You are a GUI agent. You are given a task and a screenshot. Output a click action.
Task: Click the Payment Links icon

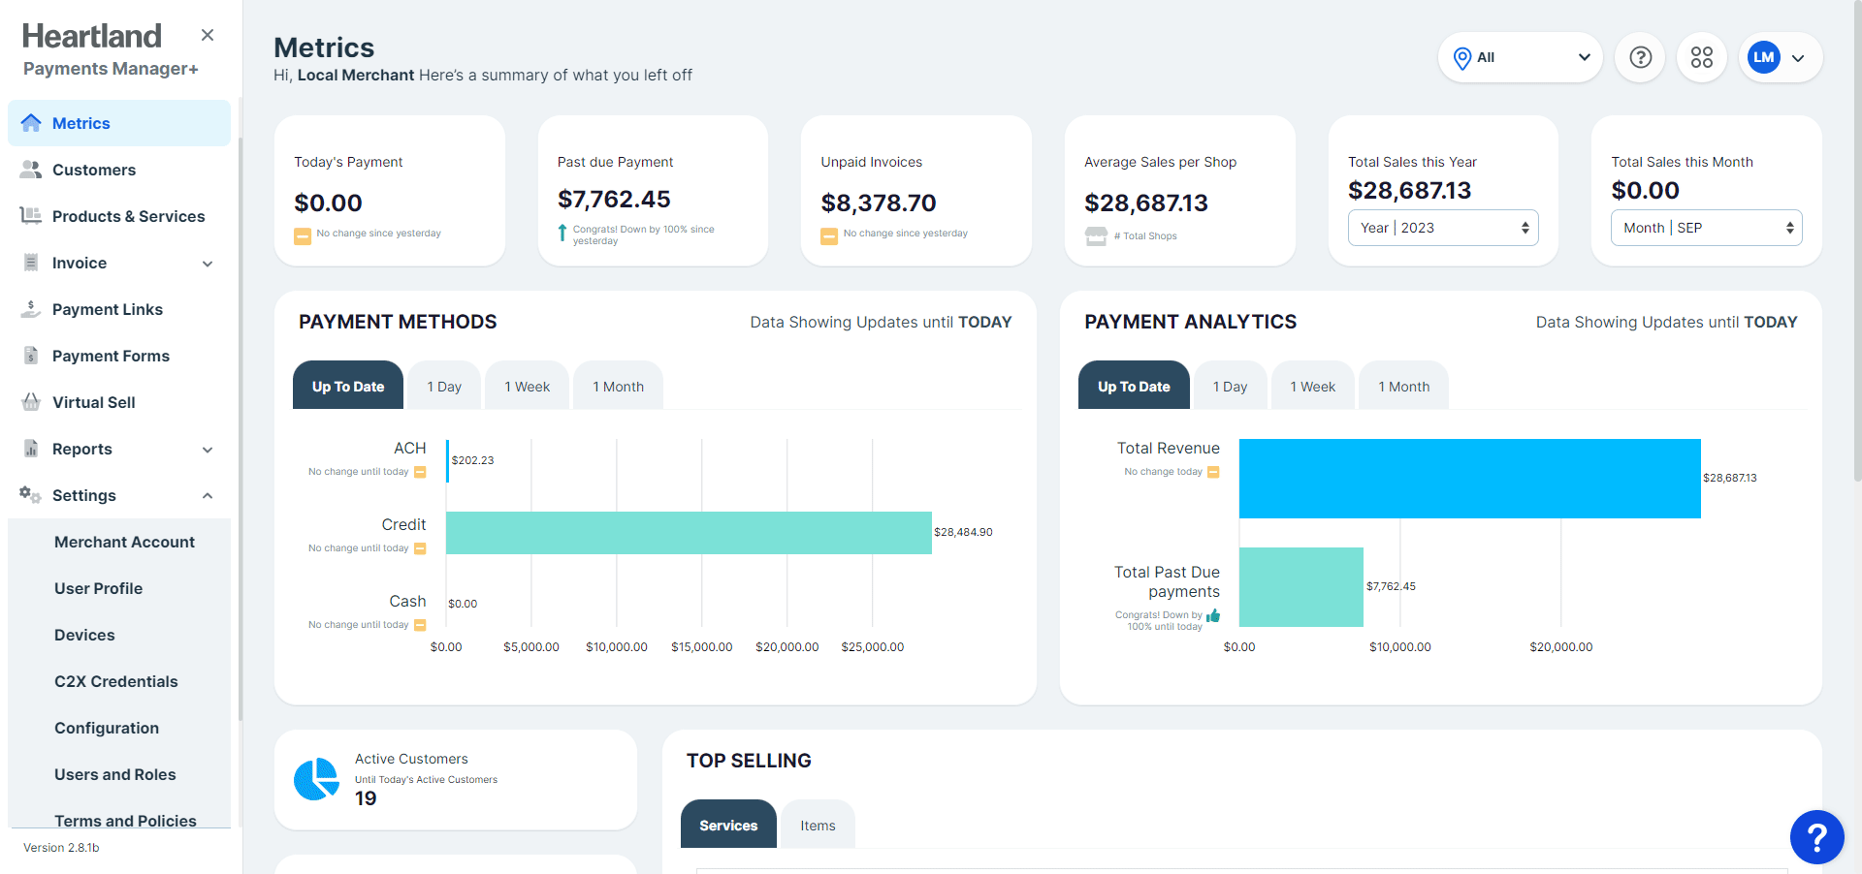[31, 309]
